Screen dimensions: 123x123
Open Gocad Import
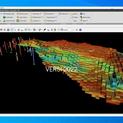pos(8,17)
